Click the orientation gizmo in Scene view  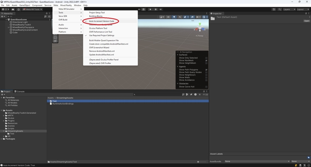point(200,27)
